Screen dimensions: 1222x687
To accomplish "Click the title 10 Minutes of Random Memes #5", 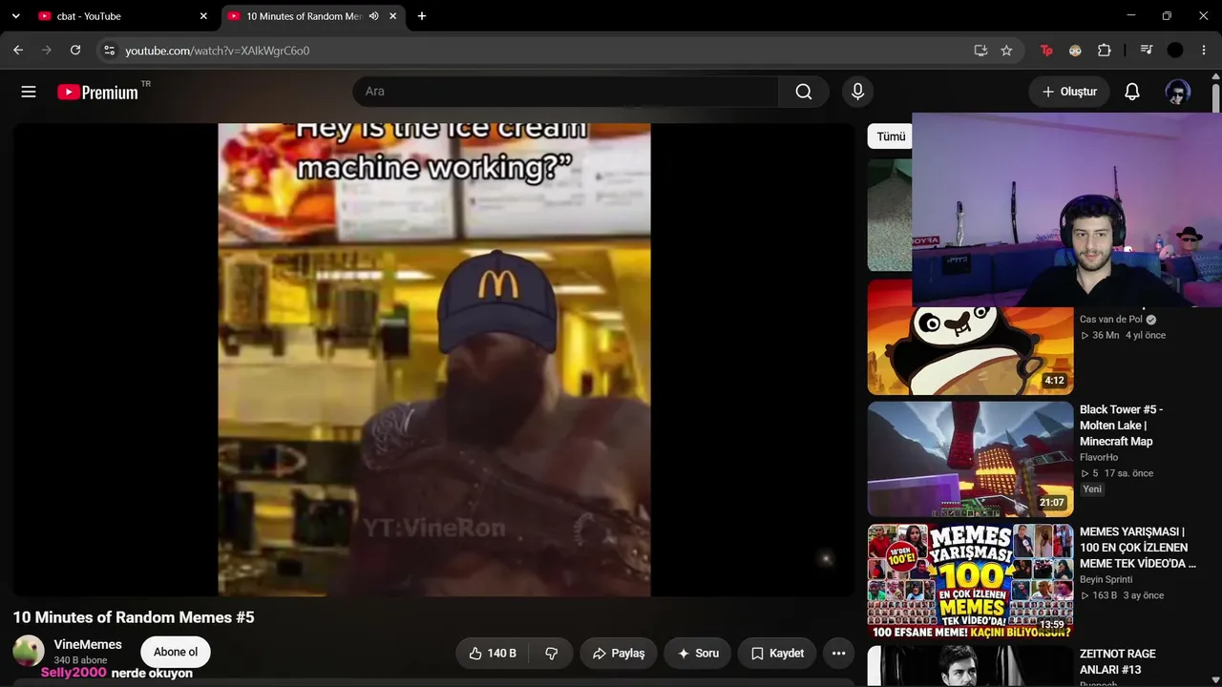I will 134,617.
